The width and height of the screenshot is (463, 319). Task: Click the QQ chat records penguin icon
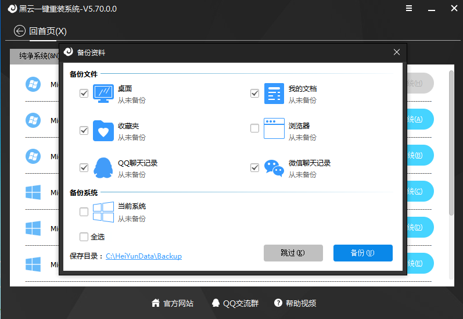(103, 167)
